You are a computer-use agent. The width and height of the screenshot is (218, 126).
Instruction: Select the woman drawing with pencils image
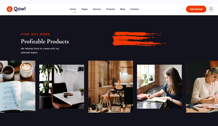202,87
